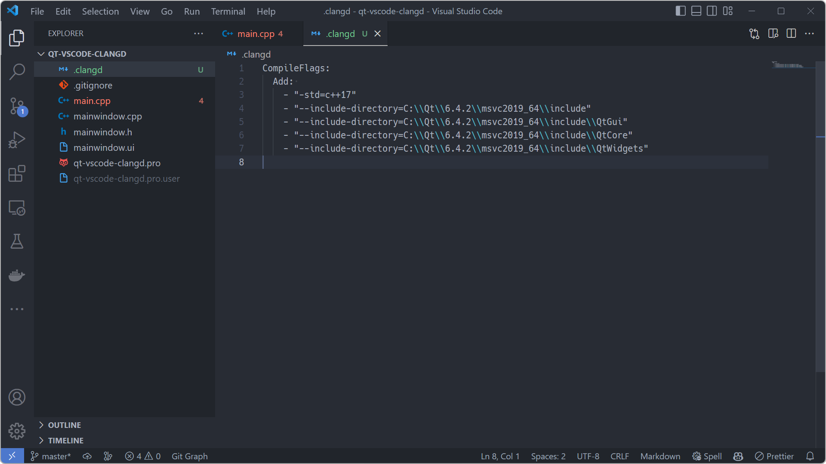Open the Extensions view
The width and height of the screenshot is (826, 464).
pyautogui.click(x=17, y=174)
